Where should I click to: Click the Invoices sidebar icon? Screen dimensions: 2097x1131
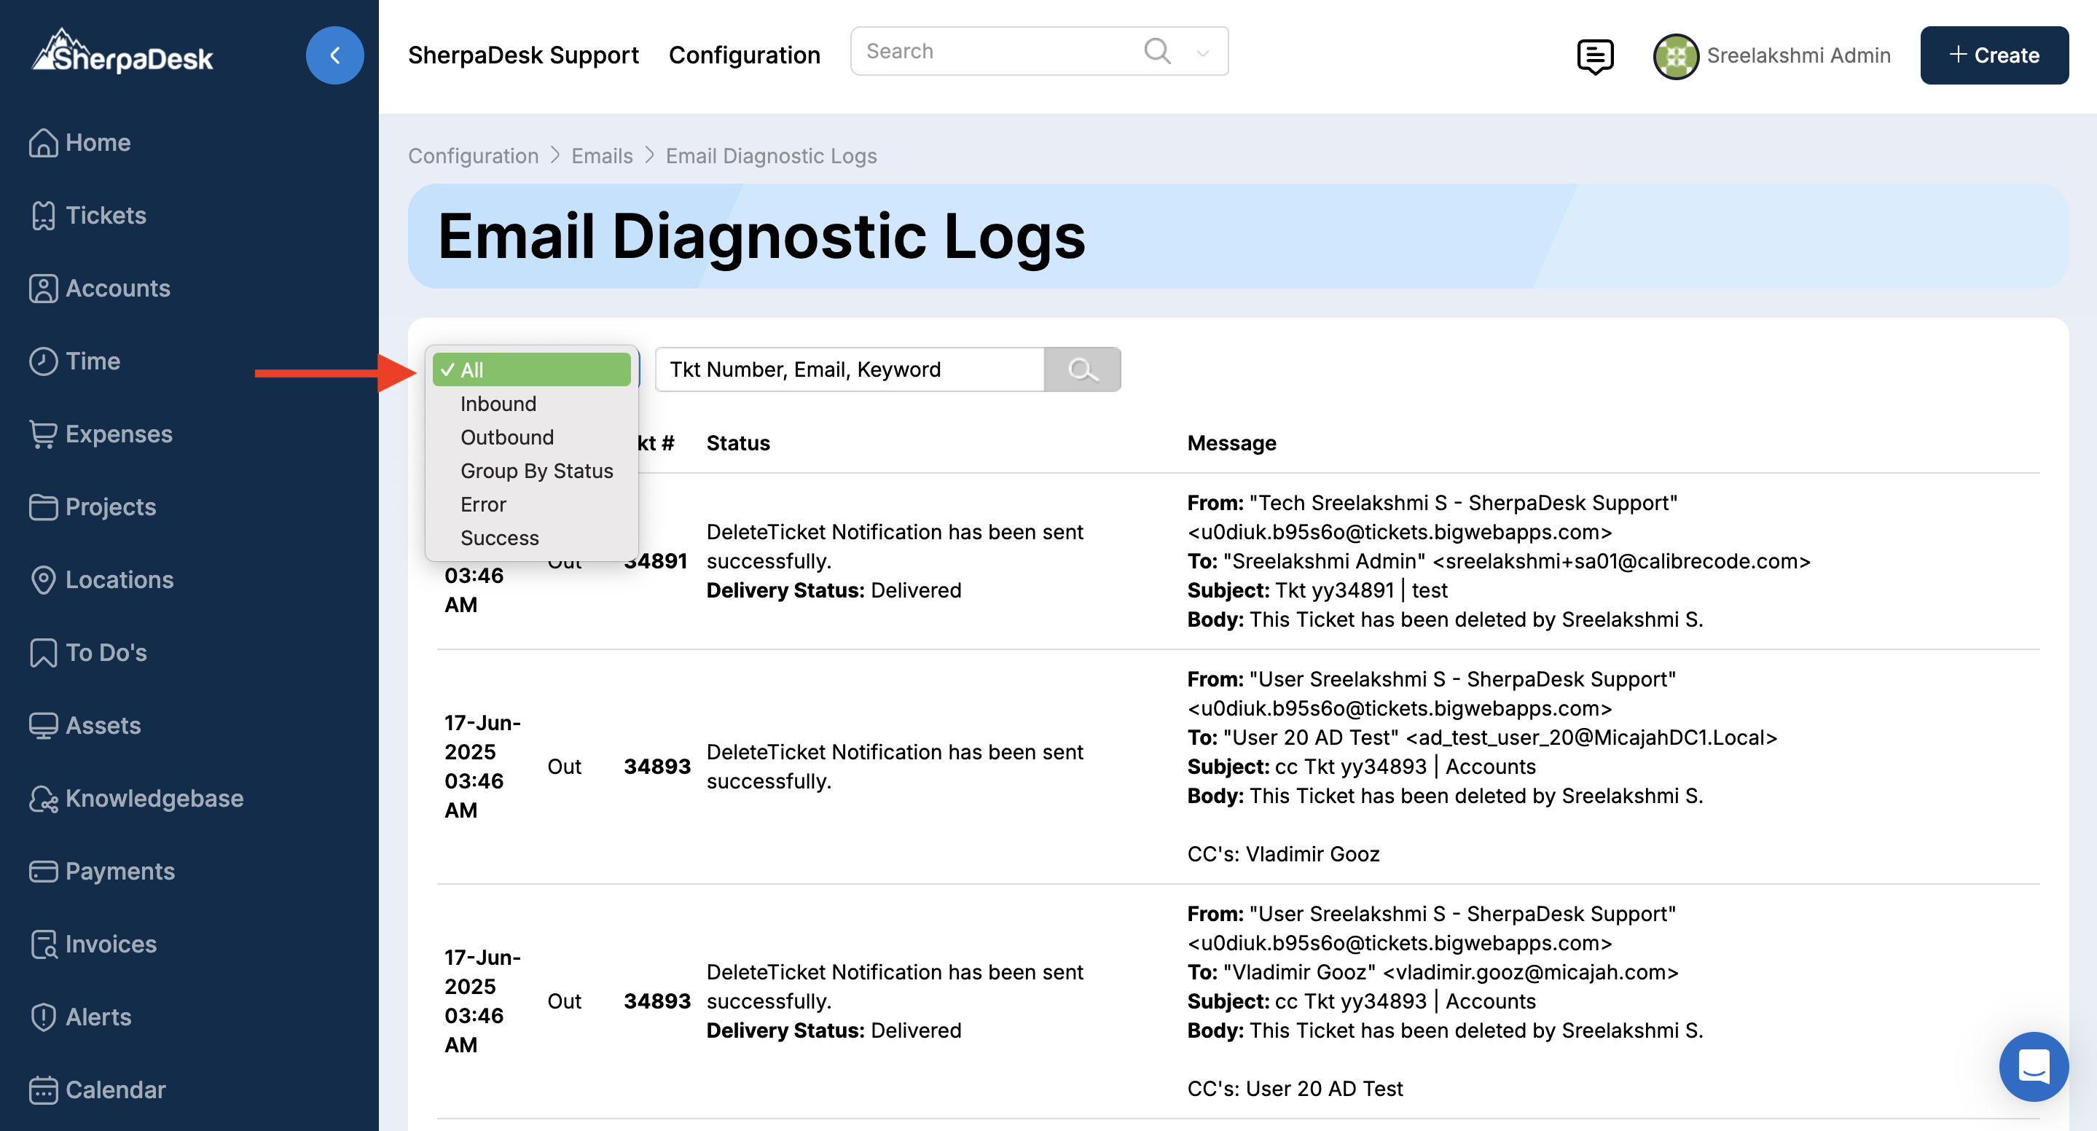(43, 944)
